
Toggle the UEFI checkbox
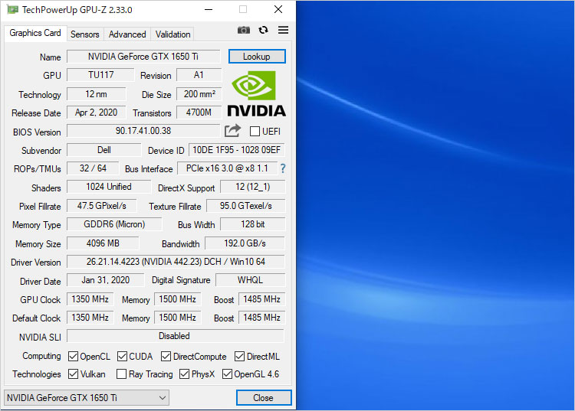255,131
